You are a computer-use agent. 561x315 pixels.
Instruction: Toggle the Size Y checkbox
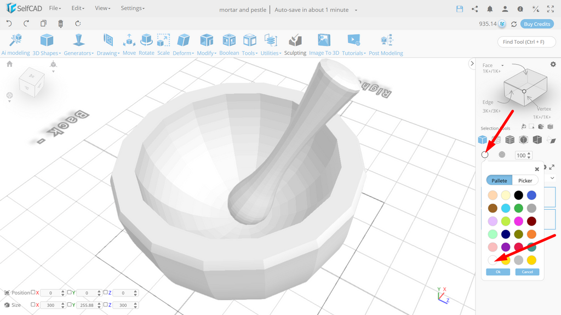[x=70, y=305]
